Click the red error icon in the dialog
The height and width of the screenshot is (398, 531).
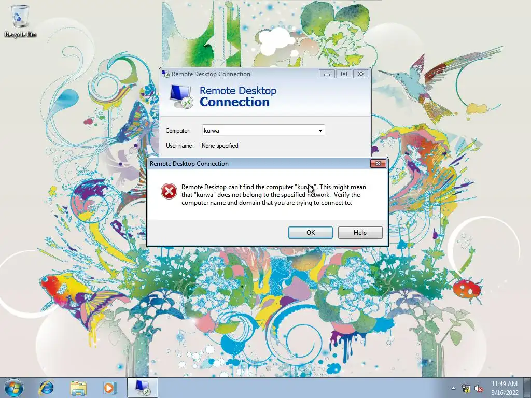click(x=169, y=191)
